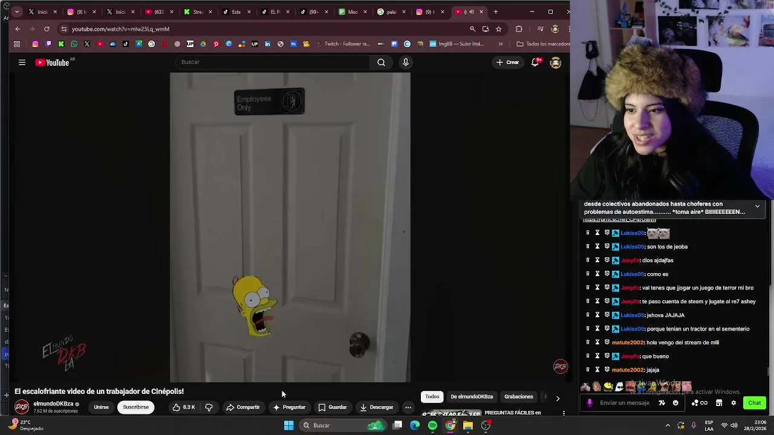This screenshot has width=774, height=435.
Task: Open the chat shop storefront icon
Action: (x=719, y=403)
